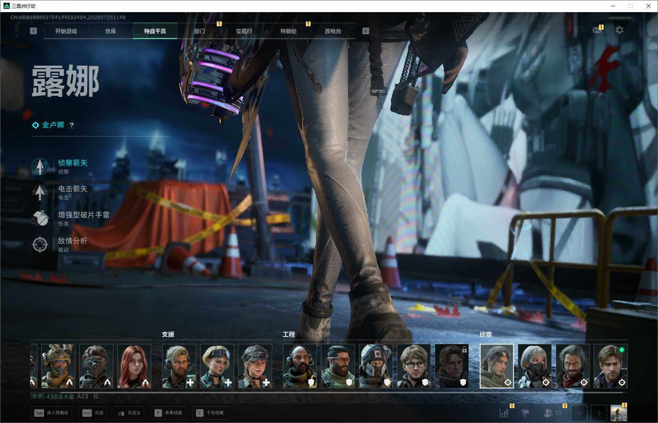Image resolution: width=658 pixels, height=423 pixels.
Task: Switch to the 开始游戏 tab
Action: coord(66,31)
